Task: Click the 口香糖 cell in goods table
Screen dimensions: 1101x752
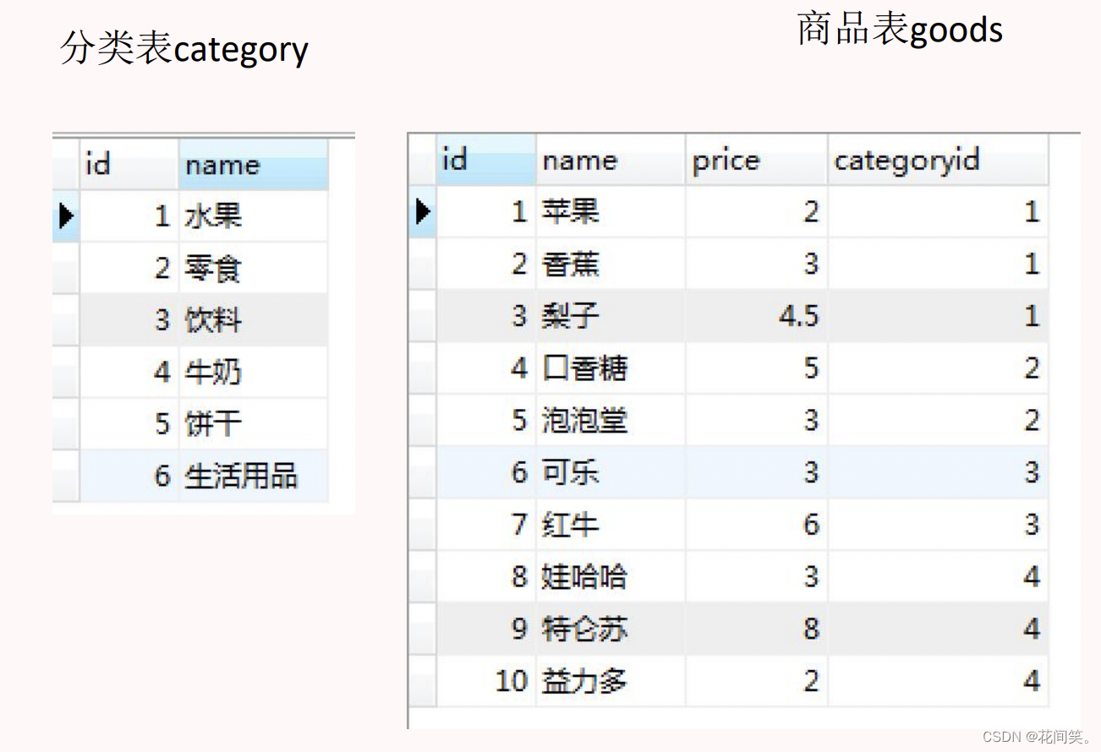Action: click(611, 368)
